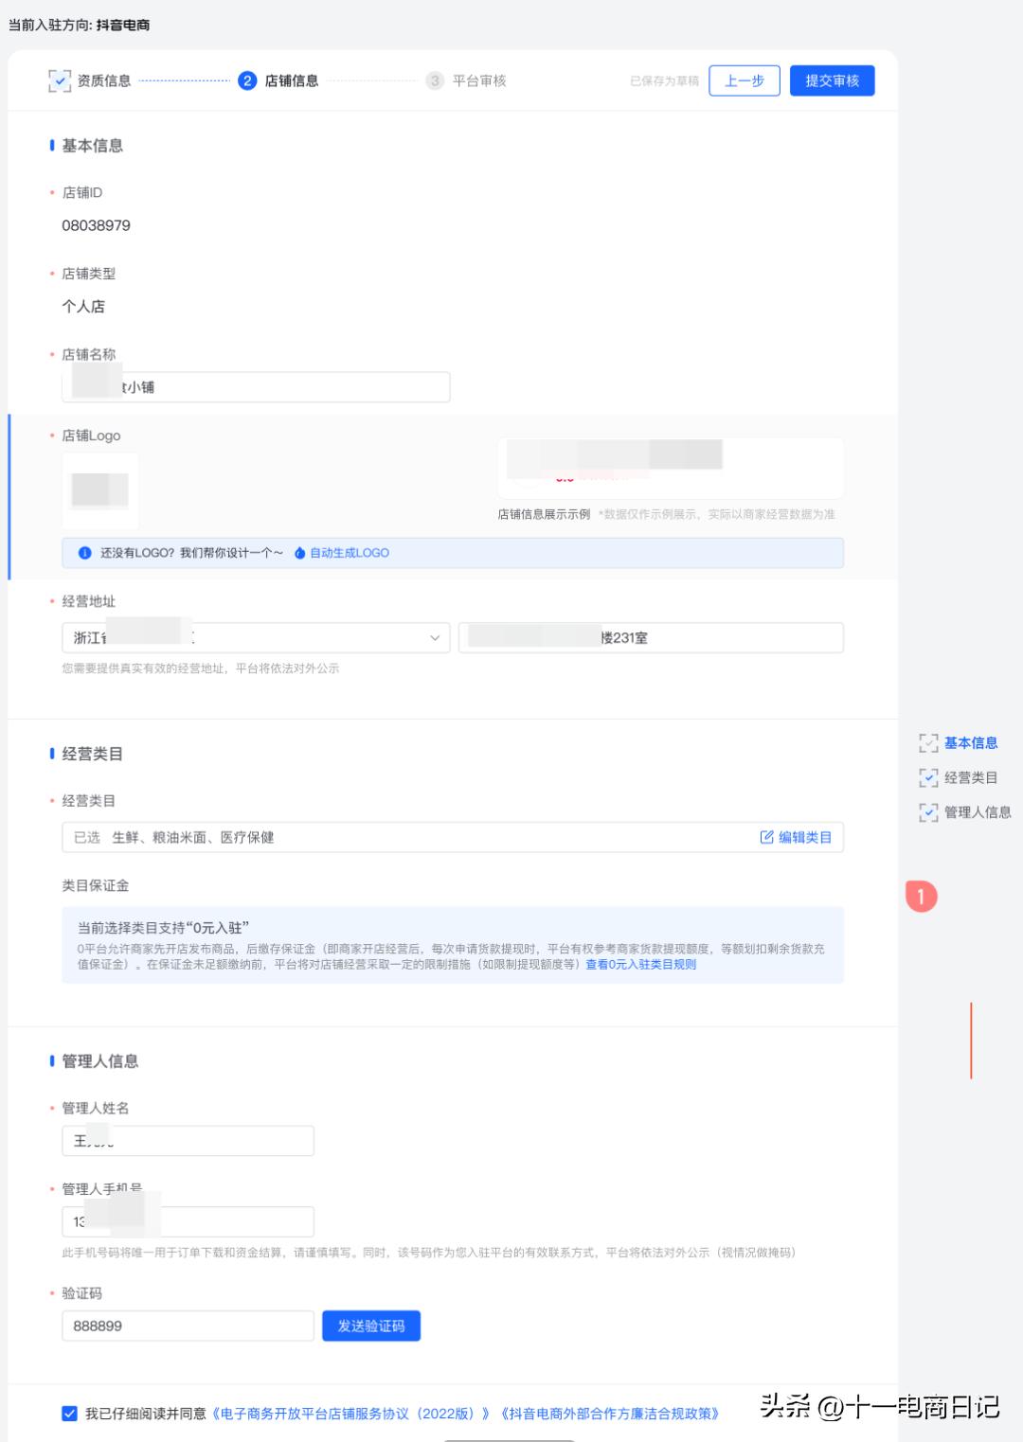Click the blue icon before 自动生成LOGO

click(x=298, y=553)
